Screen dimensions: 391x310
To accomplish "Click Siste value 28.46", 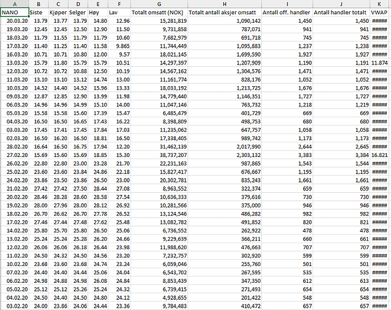I will tap(39, 197).
